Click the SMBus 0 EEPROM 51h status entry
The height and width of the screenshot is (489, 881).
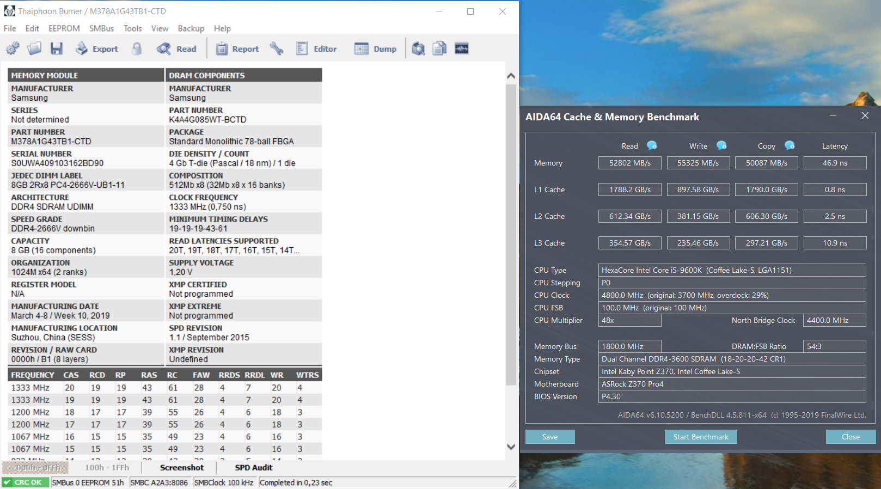pos(88,482)
